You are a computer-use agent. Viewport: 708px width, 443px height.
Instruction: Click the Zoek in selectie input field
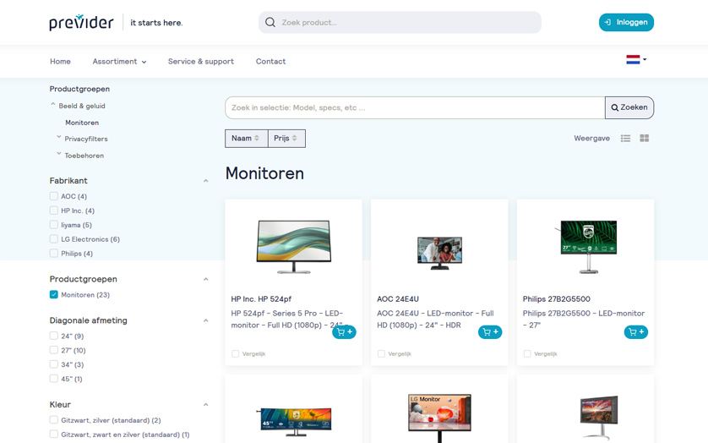[x=414, y=108]
